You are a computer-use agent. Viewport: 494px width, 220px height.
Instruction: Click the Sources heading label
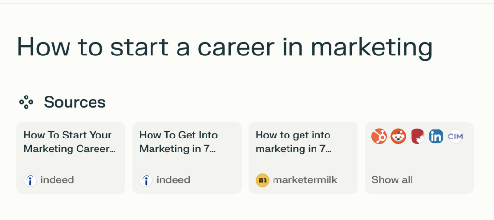coord(74,102)
